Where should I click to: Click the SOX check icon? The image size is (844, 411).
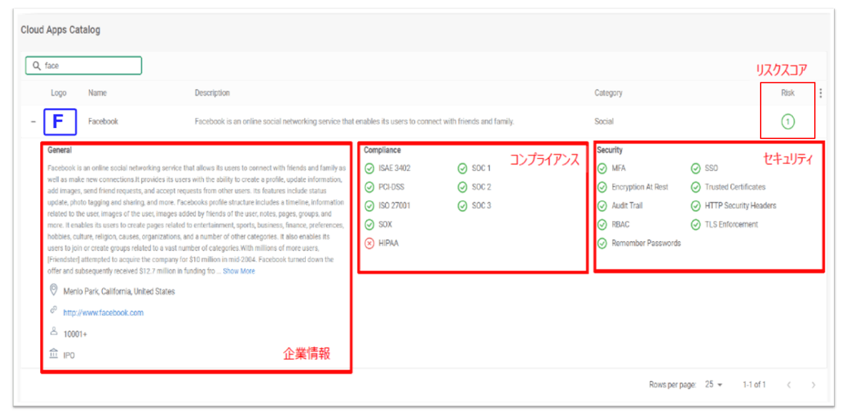click(x=369, y=225)
